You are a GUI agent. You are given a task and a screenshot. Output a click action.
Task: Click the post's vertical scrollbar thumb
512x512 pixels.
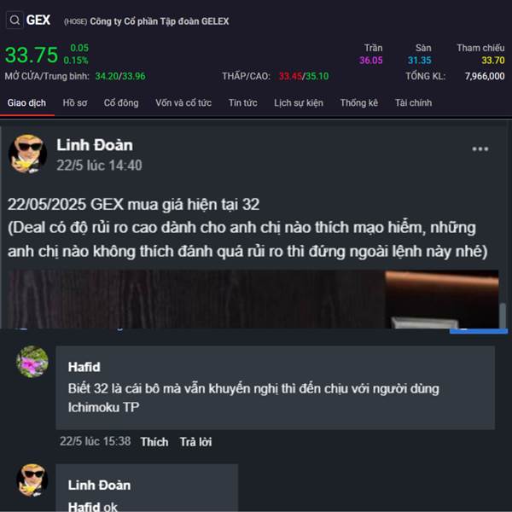pos(503,315)
